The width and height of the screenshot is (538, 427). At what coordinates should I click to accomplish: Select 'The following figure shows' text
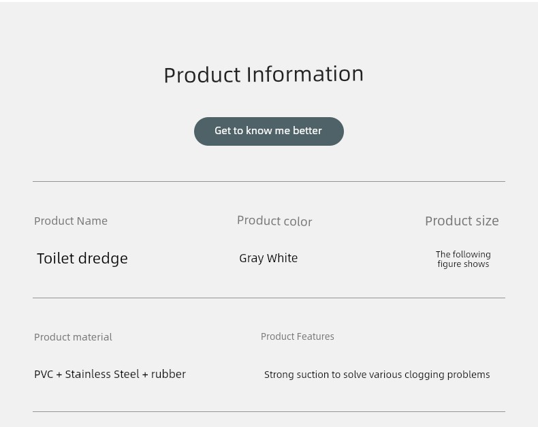tap(463, 259)
